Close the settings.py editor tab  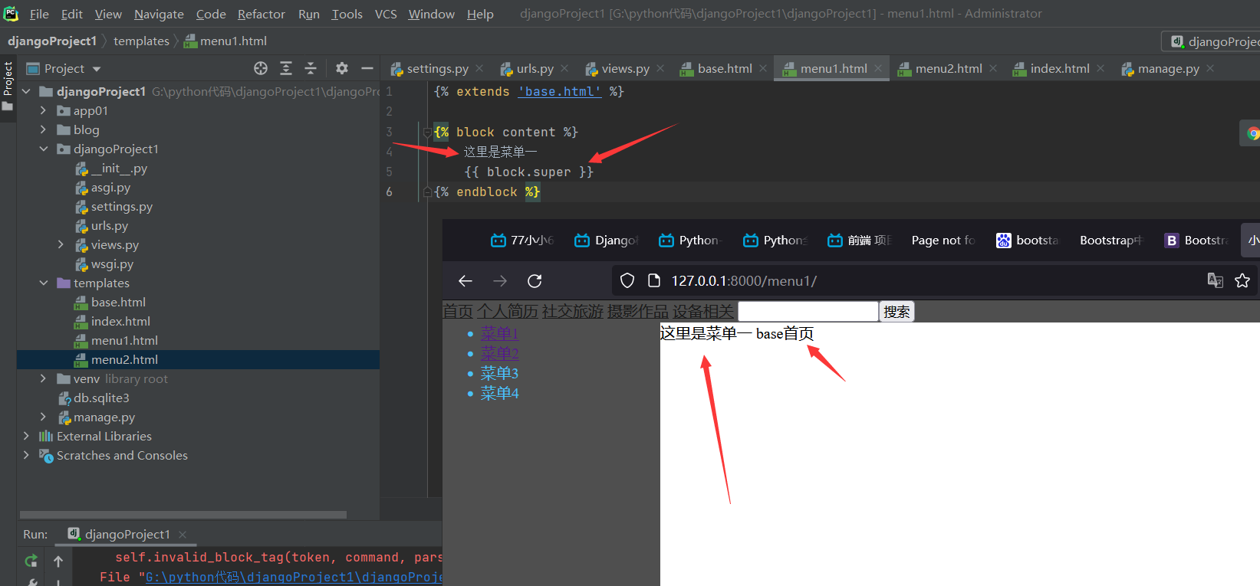[x=479, y=68]
